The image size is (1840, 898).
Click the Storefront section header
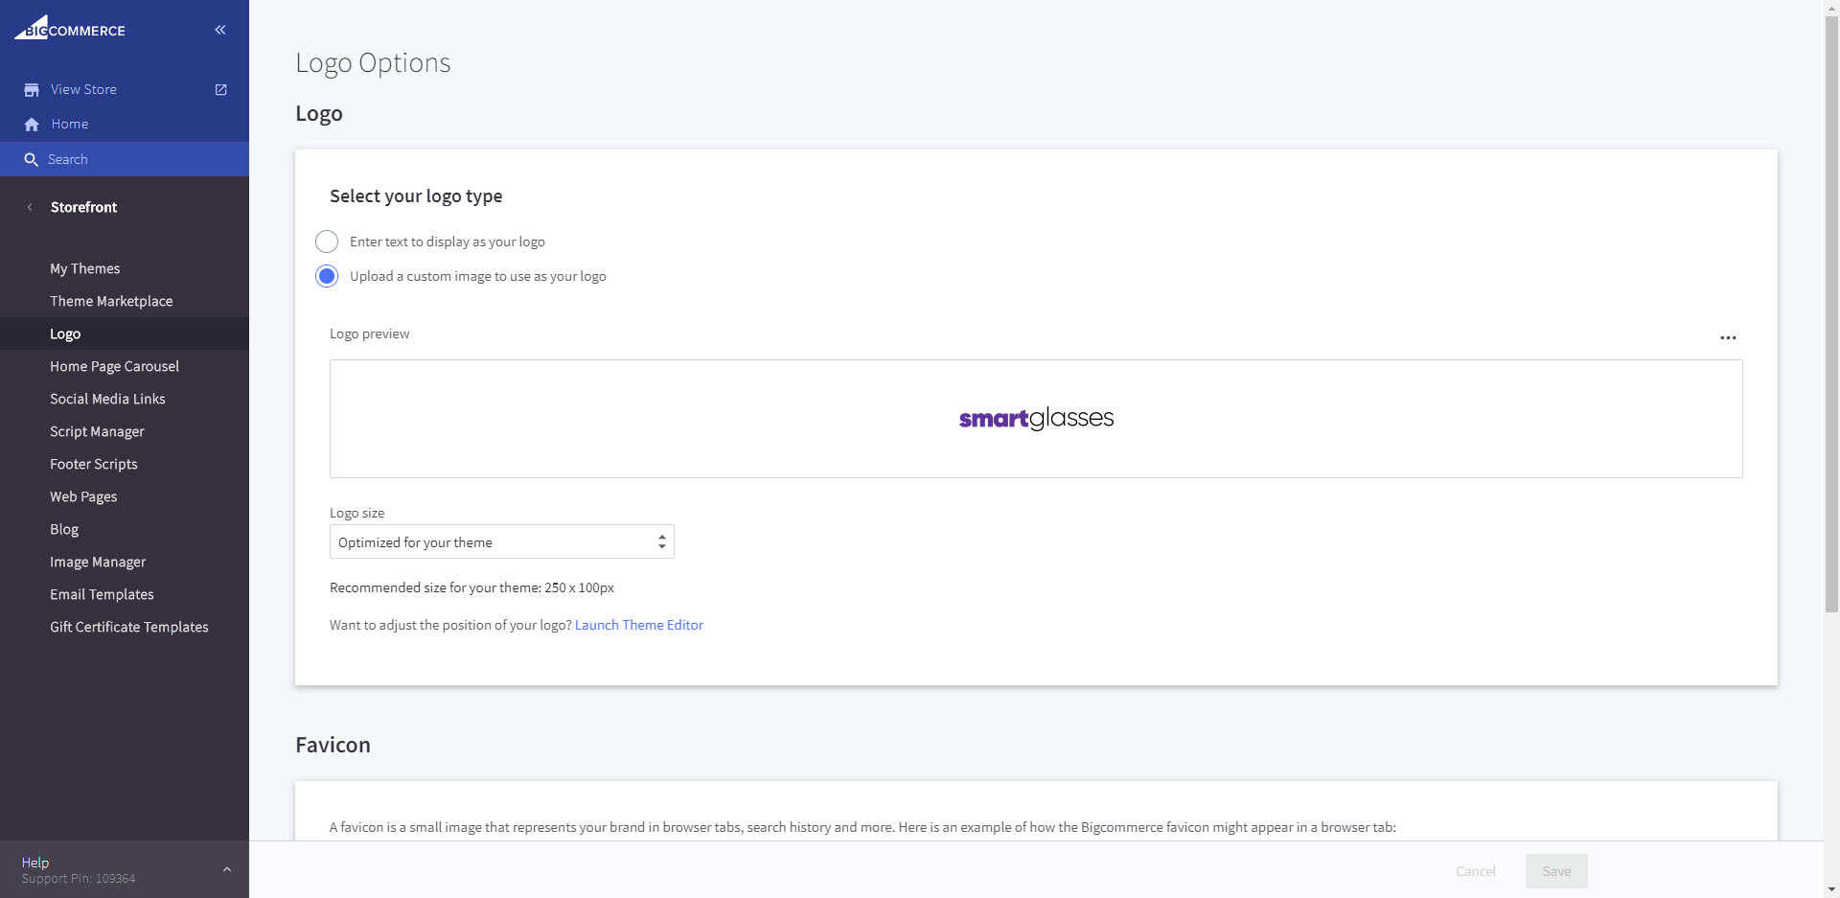83,207
